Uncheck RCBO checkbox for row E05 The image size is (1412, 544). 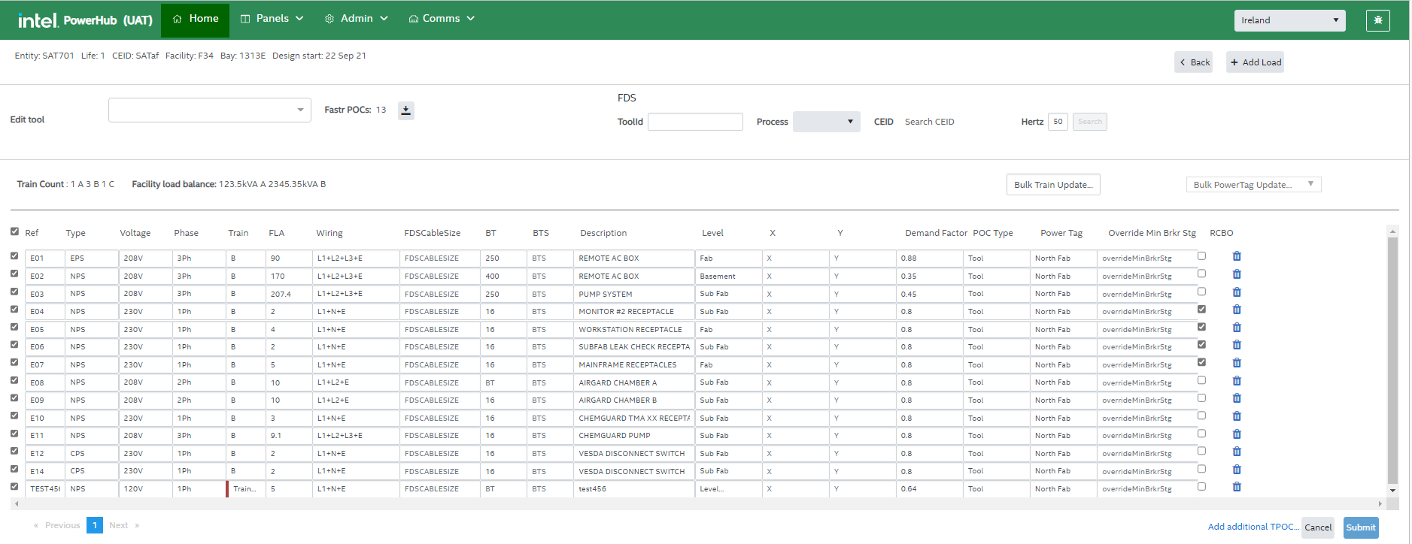(1201, 327)
